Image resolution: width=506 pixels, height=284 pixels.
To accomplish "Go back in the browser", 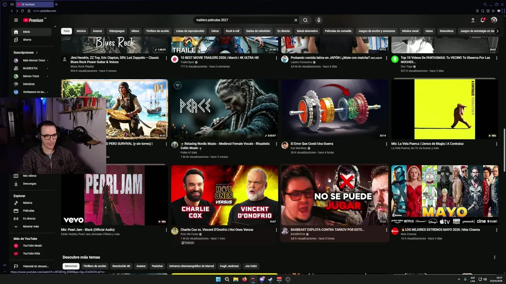I will (12, 11).
